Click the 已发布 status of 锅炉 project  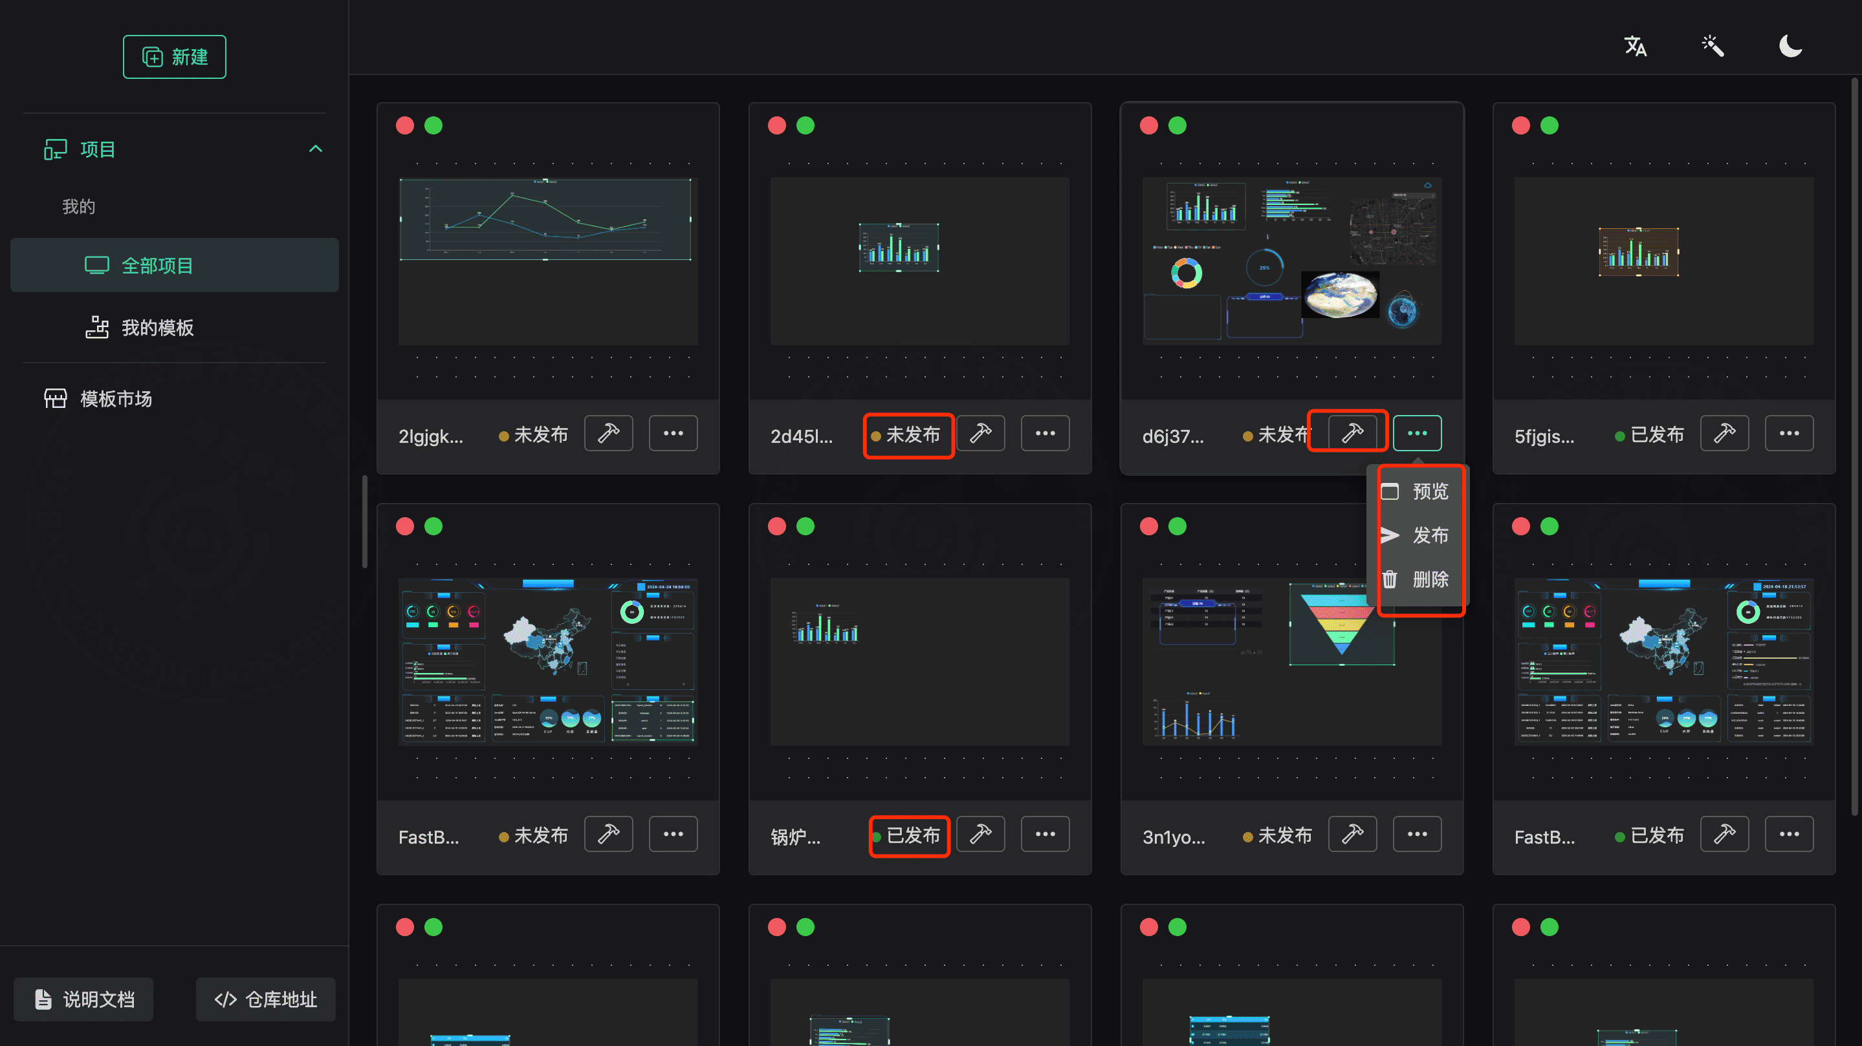[906, 836]
